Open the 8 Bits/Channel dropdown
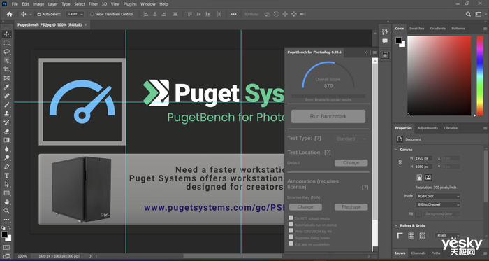Screen dimensions: 489x261 pos(438,205)
